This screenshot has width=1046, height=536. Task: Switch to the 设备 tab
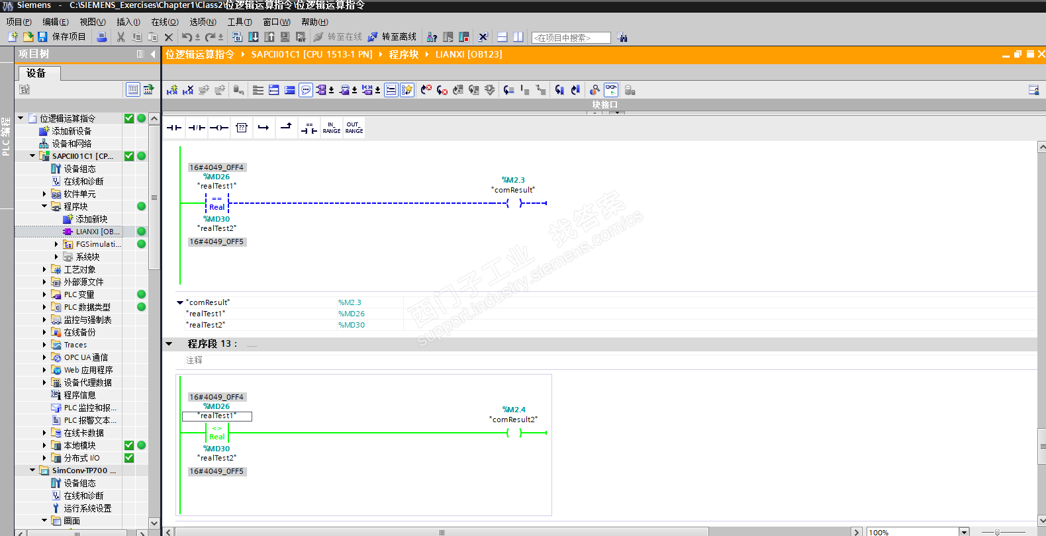39,73
